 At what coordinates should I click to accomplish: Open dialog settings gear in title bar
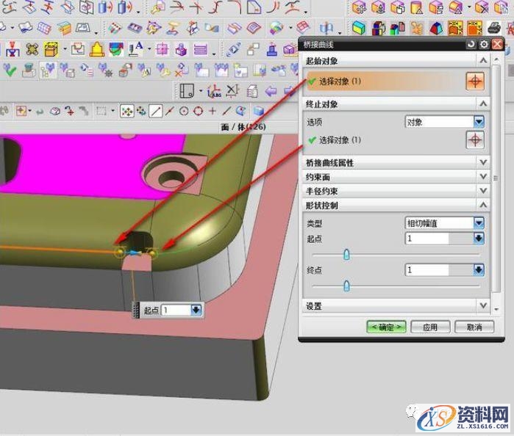click(483, 45)
